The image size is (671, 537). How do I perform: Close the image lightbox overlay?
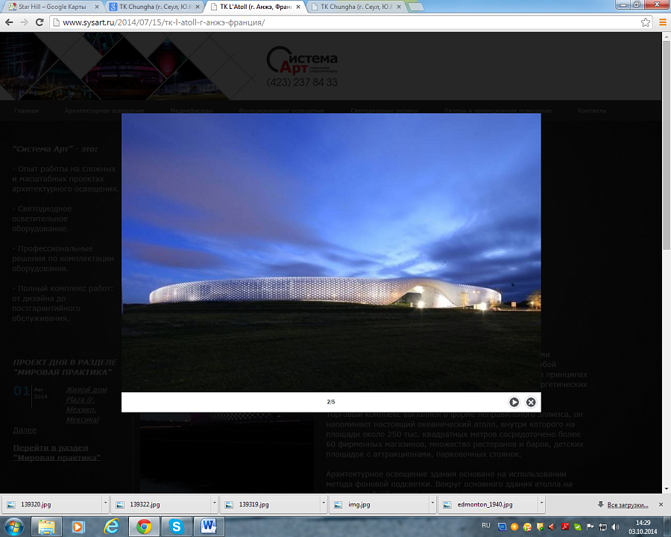click(531, 402)
